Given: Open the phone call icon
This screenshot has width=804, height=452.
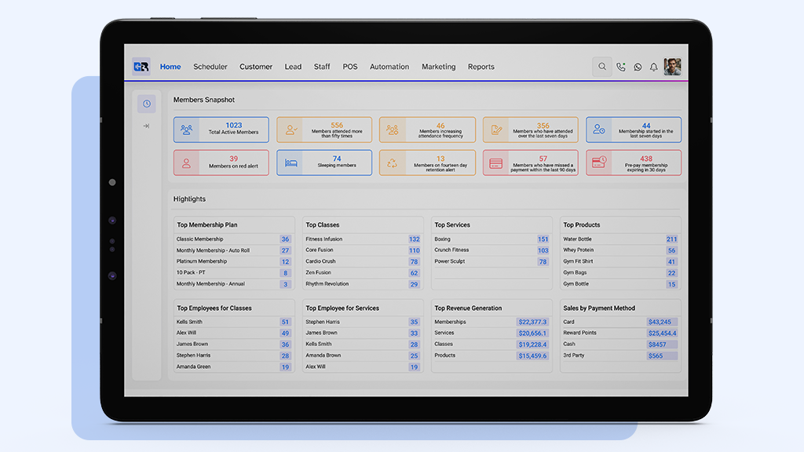Looking at the screenshot, I should pyautogui.click(x=621, y=67).
